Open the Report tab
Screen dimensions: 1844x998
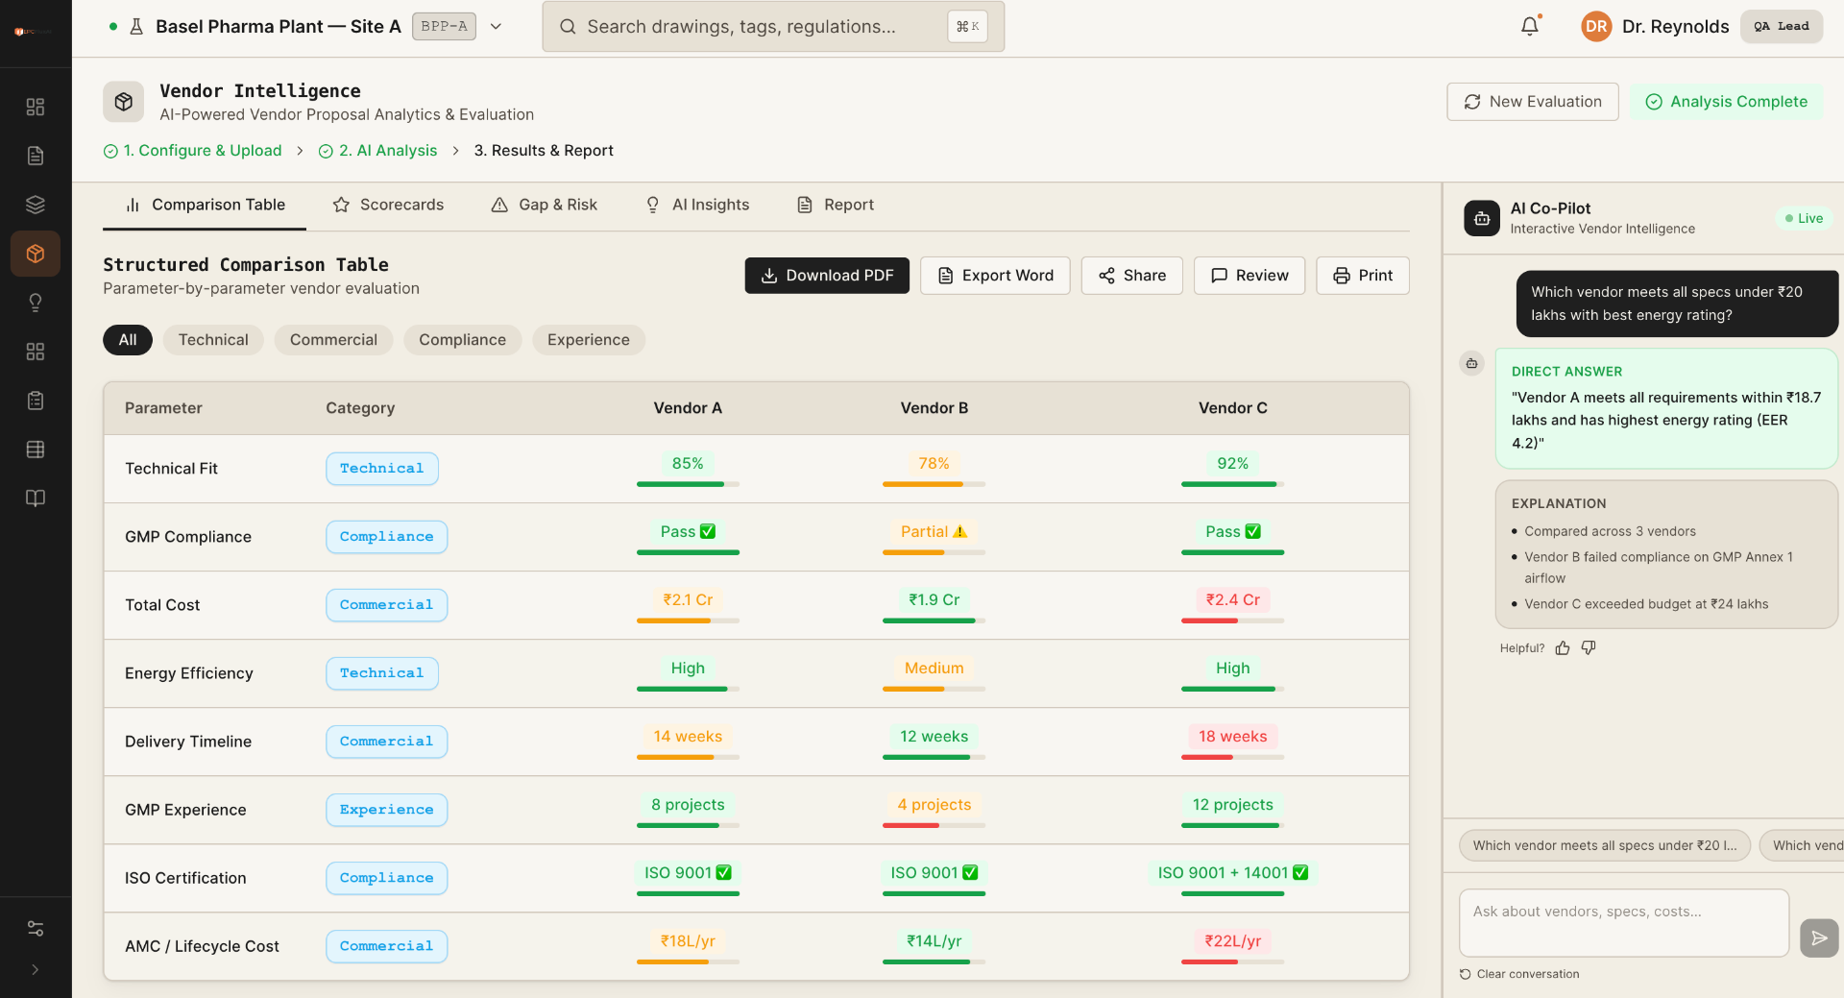(x=836, y=205)
